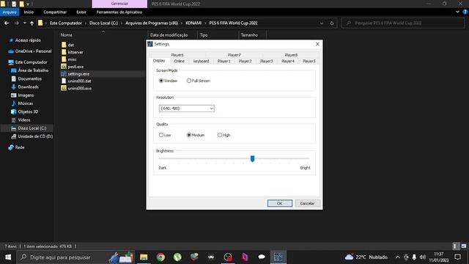The height and width of the screenshot is (264, 469).
Task: Go up one folder level arrow
Action: 32,23
